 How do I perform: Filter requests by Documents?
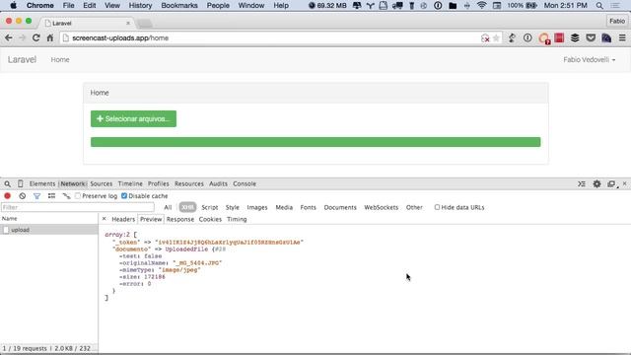(340, 207)
